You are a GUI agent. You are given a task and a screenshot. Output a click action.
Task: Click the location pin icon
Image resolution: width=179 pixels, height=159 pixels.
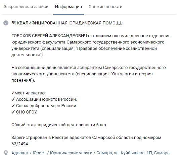point(6,153)
